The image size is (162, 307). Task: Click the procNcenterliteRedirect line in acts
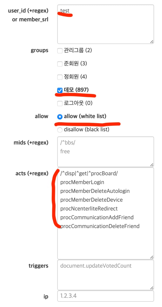tap(89, 209)
